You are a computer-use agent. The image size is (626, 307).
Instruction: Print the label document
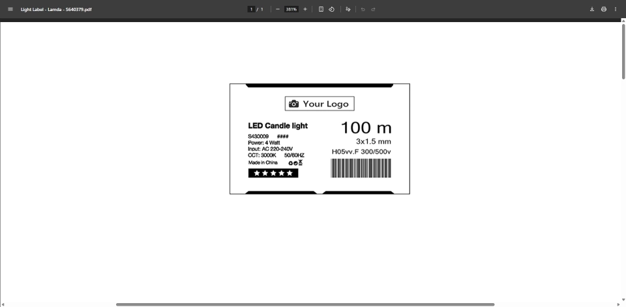pyautogui.click(x=604, y=9)
